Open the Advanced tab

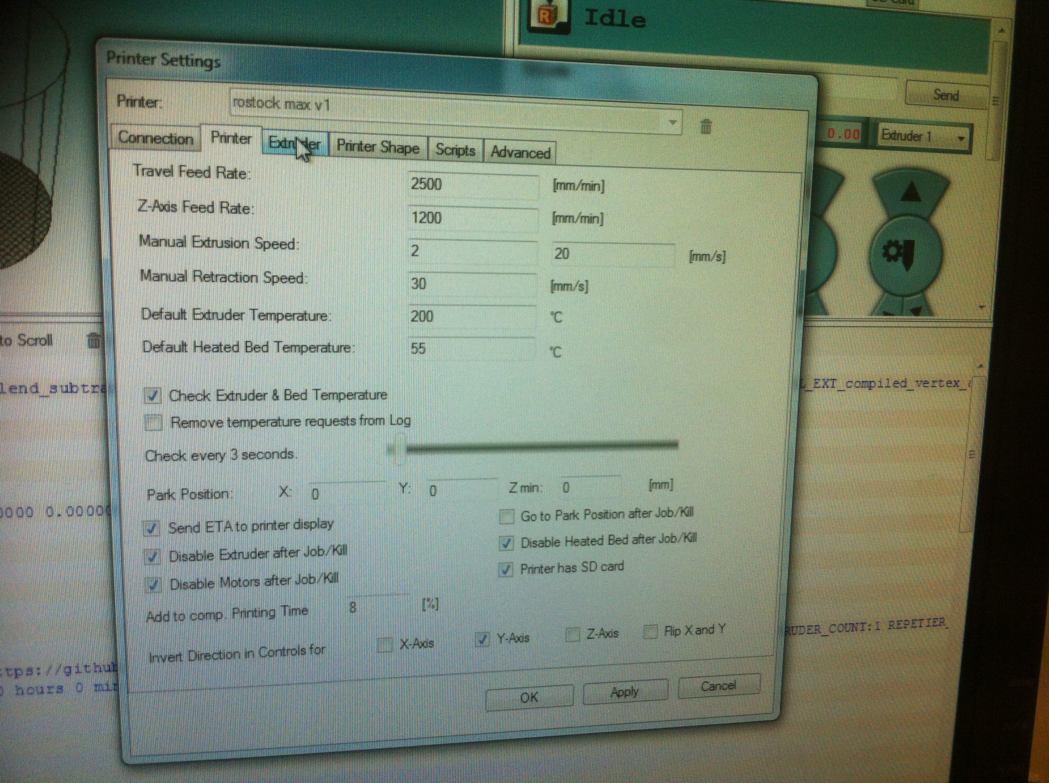coord(520,152)
